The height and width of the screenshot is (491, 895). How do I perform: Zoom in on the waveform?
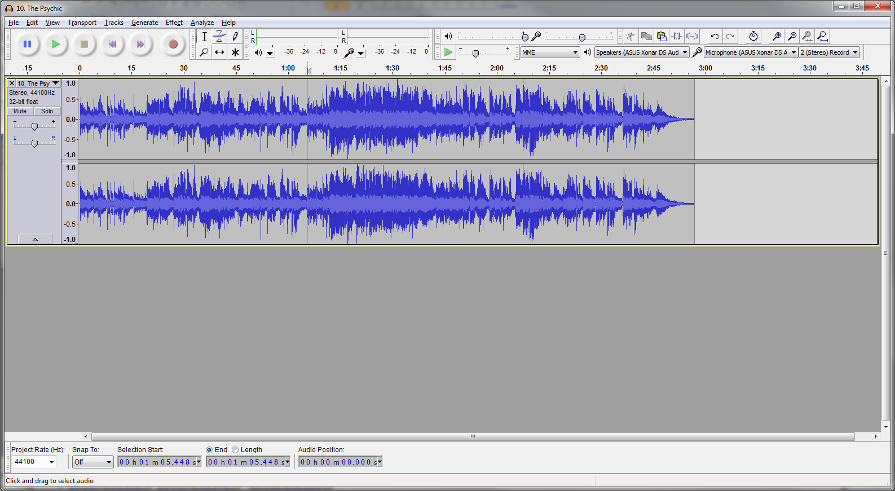pyautogui.click(x=777, y=36)
